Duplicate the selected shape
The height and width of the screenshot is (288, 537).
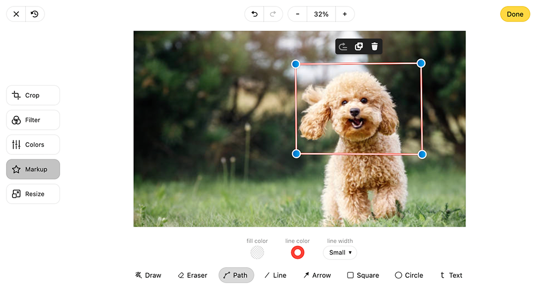359,47
